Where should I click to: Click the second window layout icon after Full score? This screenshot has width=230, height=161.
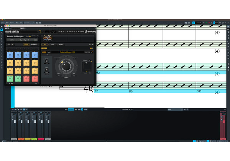tap(40, 23)
